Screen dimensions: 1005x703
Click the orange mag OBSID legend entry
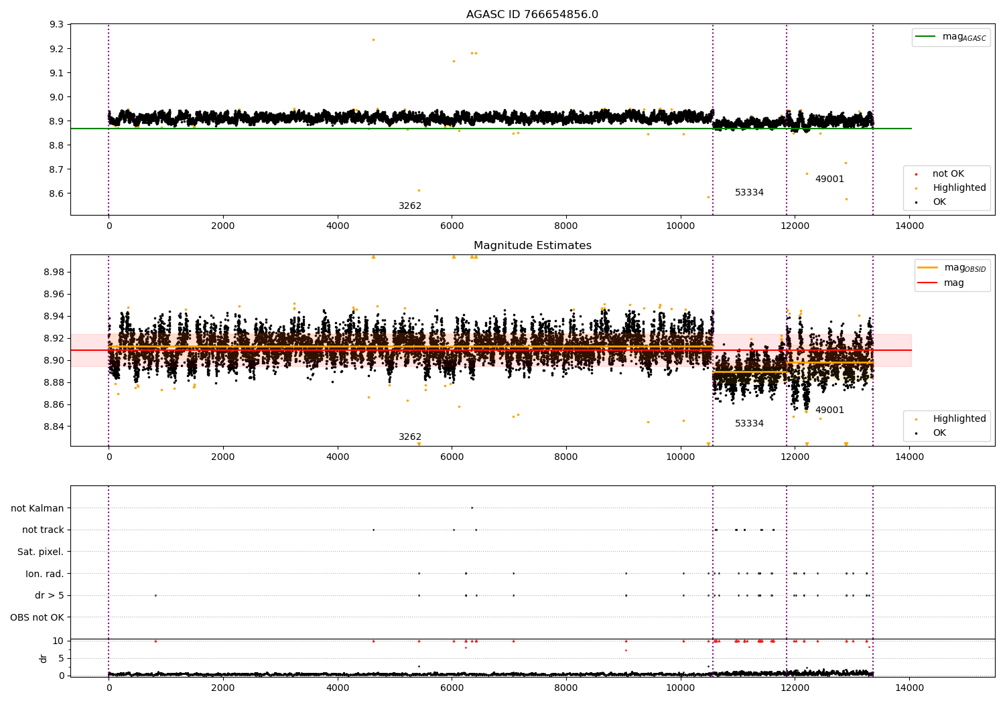click(x=951, y=268)
